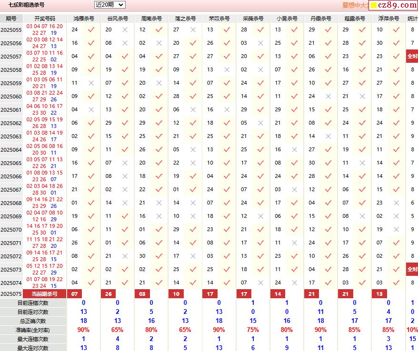The height and width of the screenshot is (351, 418).
Task: Click the cross mark for 谷风杀号 in row 2025056
Action: click(x=125, y=43)
